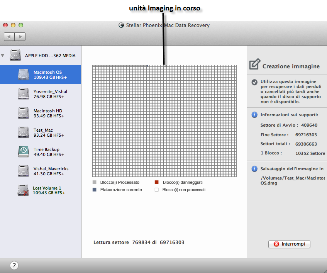Click the 1 Blocco value 10352 Settore

coord(310,153)
